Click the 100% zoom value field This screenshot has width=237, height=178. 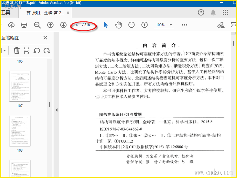pos(160,25)
